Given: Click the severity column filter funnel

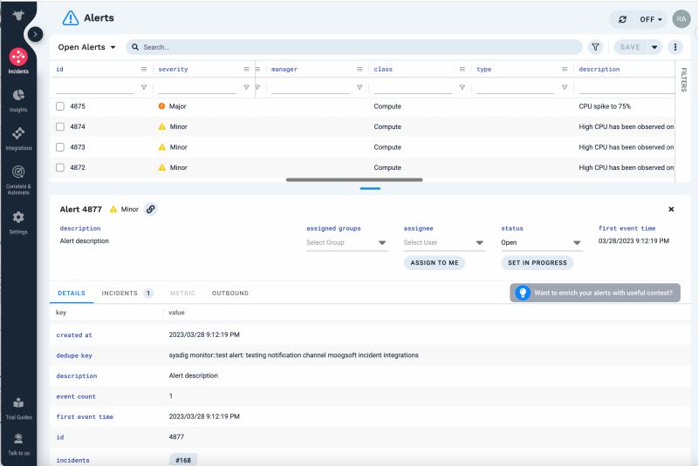Looking at the screenshot, I should [246, 87].
